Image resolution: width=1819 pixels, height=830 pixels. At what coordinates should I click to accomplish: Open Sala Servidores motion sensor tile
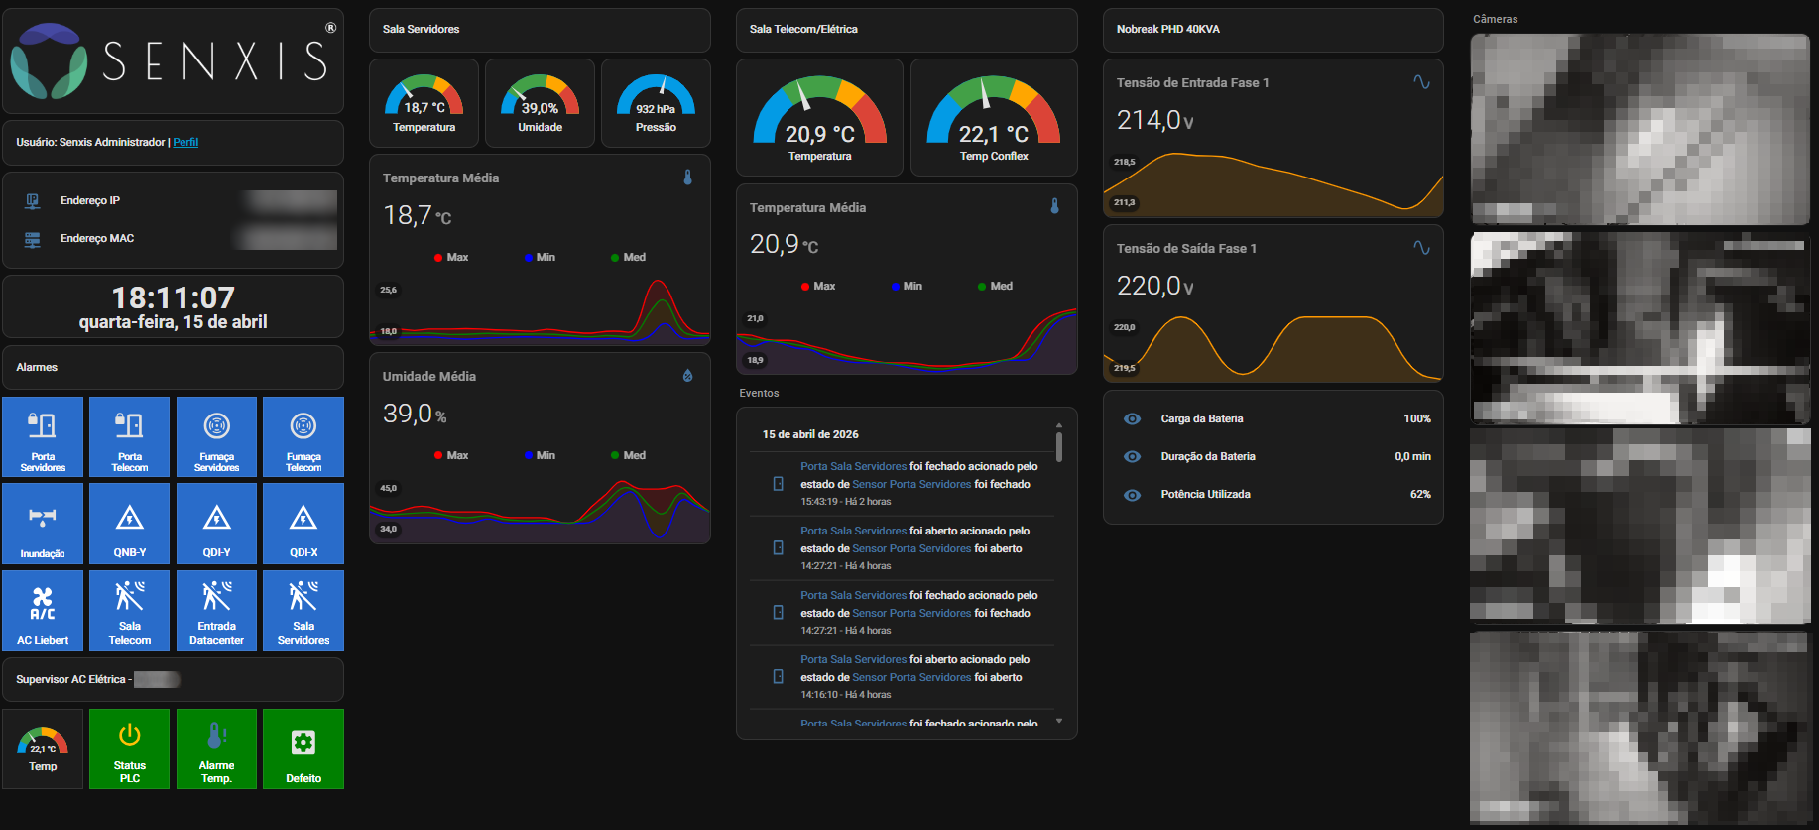303,610
